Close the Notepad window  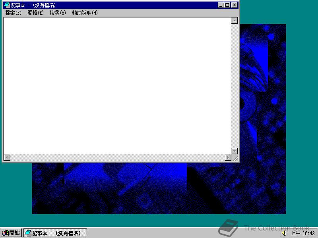[235, 5]
